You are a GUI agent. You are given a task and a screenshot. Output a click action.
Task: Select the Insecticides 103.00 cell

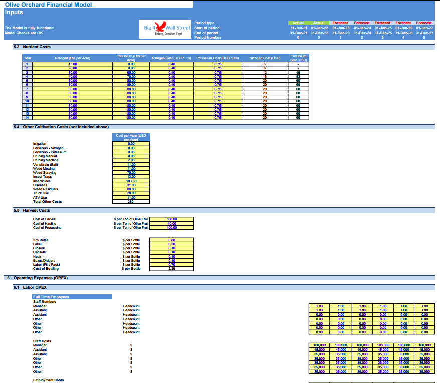point(131,181)
